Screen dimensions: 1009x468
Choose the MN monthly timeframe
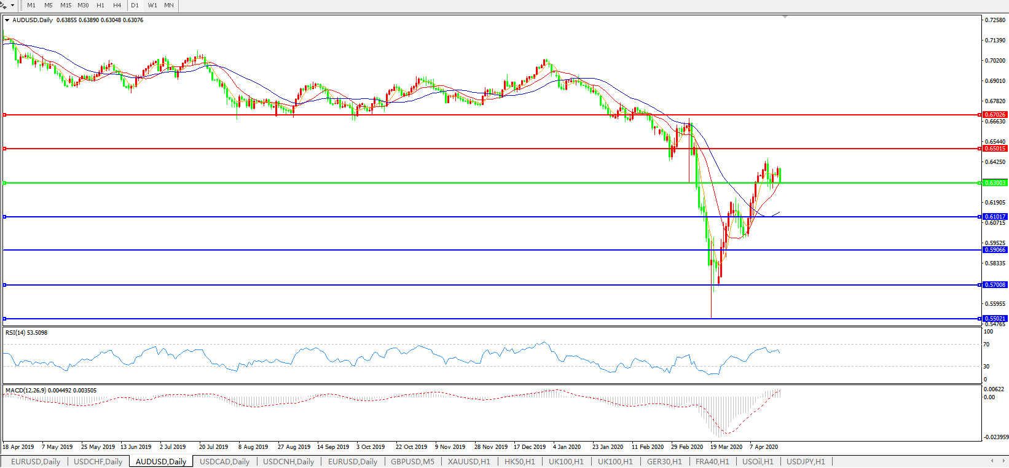click(169, 5)
